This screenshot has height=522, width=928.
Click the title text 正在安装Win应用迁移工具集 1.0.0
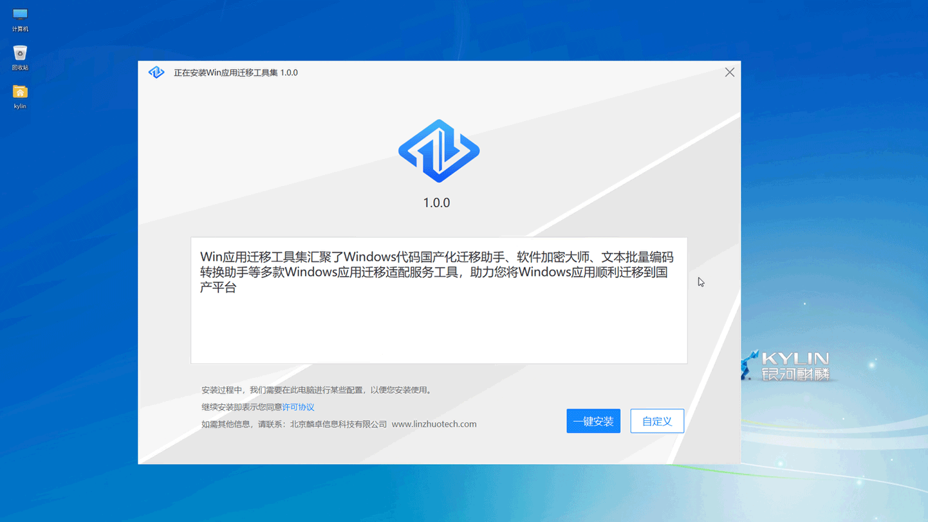[x=236, y=73]
